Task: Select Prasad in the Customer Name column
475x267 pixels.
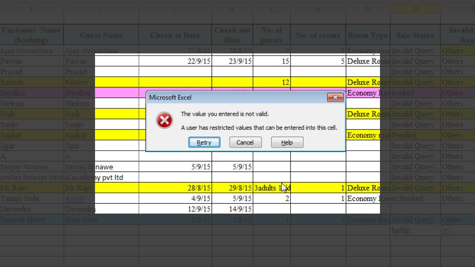Action: coord(32,72)
